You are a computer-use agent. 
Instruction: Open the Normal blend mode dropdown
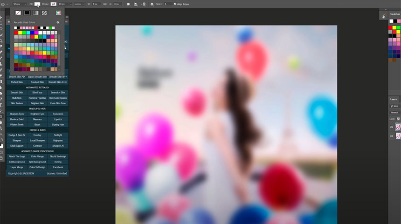click(395, 112)
